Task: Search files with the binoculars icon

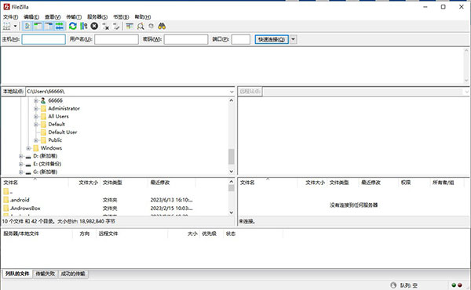Action: [162, 27]
